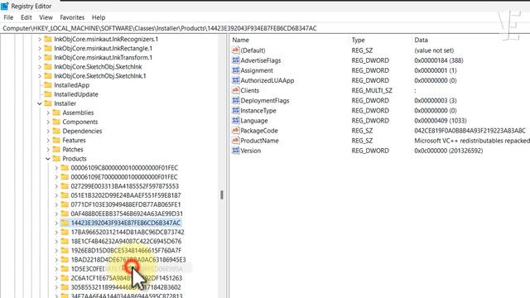Select key 00006109E70000000100000000F01FEC

[124, 177]
